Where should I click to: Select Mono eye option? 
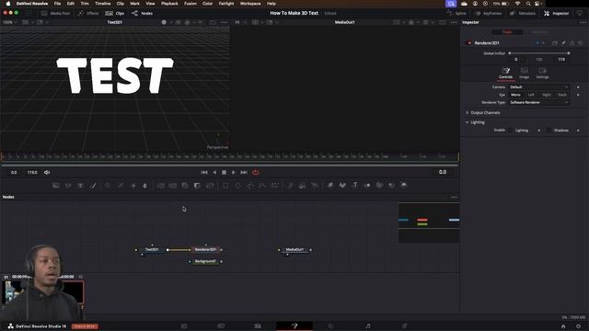pos(515,95)
